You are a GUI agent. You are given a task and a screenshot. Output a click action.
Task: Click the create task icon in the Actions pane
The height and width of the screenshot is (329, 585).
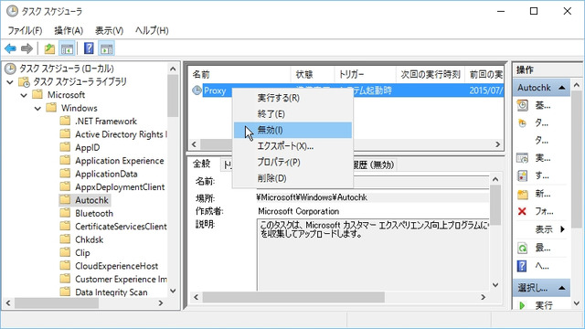[522, 122]
